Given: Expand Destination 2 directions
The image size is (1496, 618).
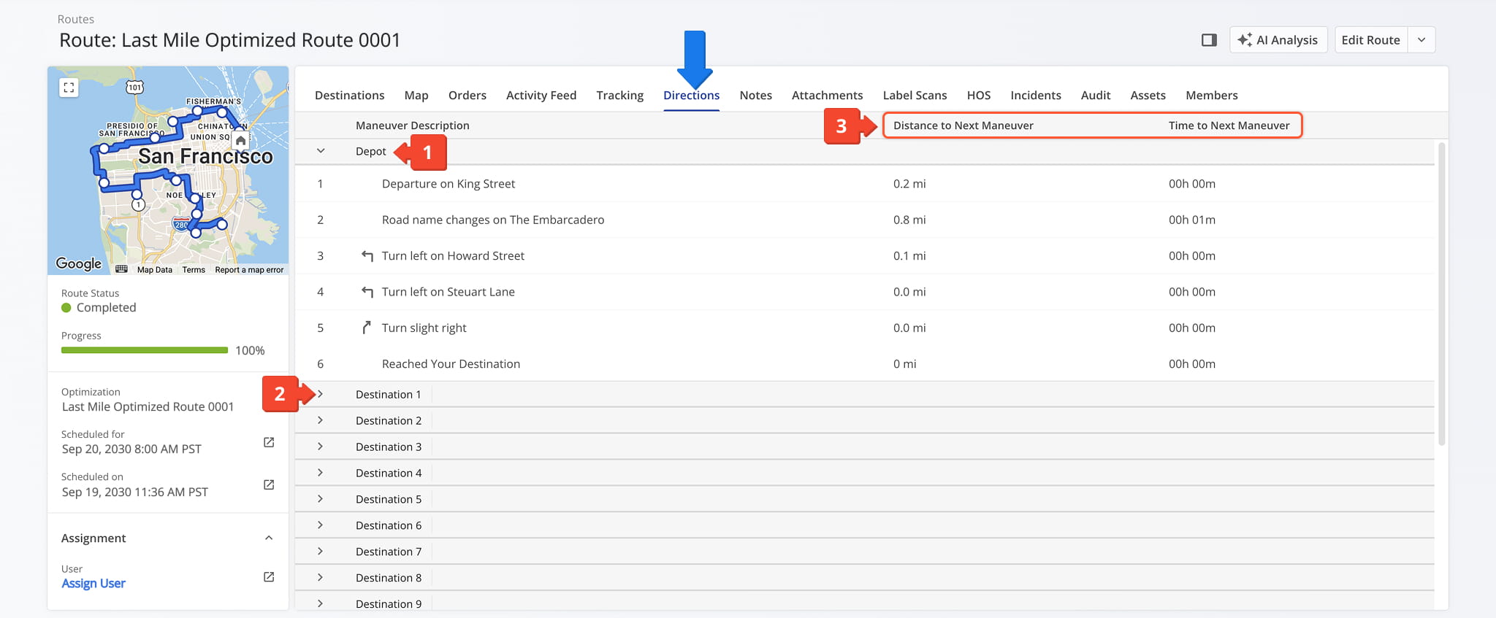Looking at the screenshot, I should 320,420.
